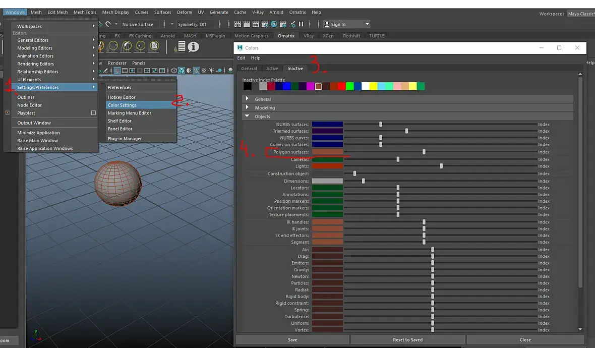Open the Sign In dropdown
The height and width of the screenshot is (348, 595).
coord(367,24)
